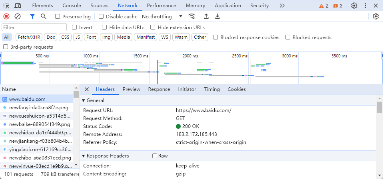Check the Disable cache option
This screenshot has width=383, height=179.
tap(101, 16)
